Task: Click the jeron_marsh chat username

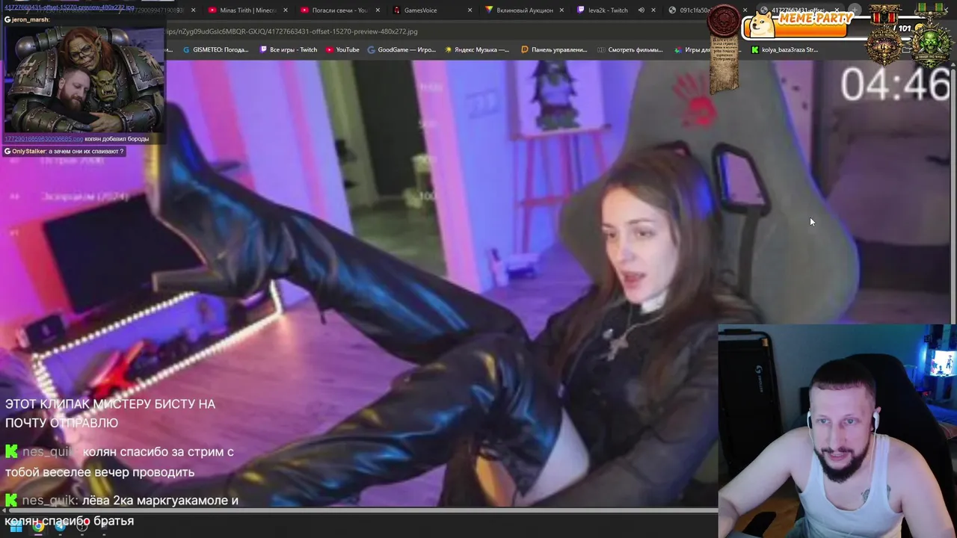Action: (31, 19)
